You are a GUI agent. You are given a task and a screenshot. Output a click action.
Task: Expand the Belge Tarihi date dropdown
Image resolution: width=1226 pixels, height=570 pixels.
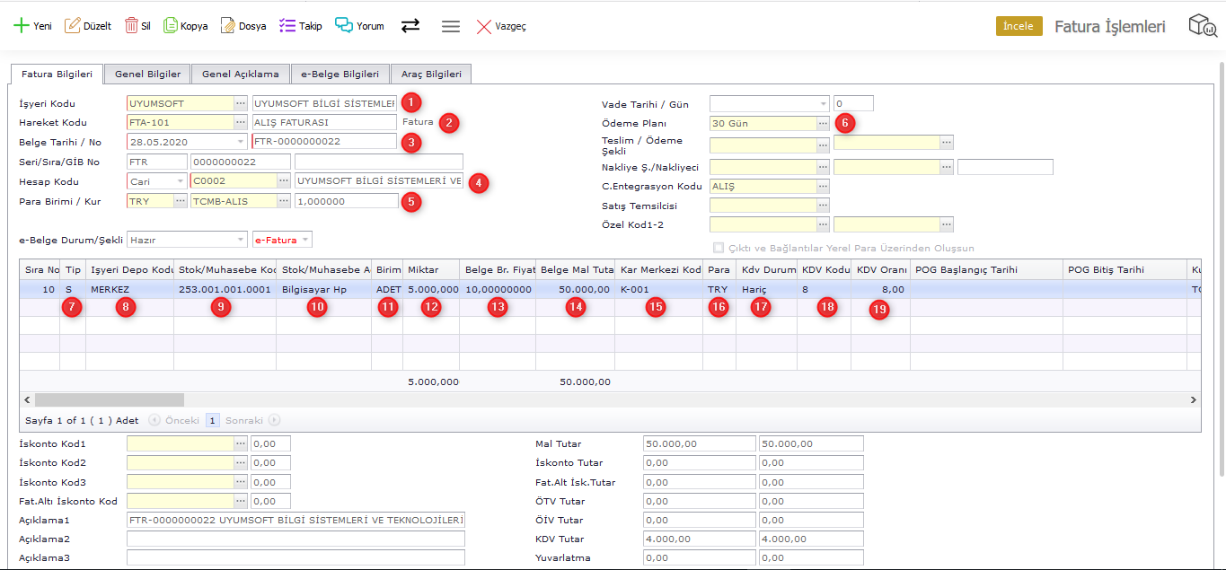[240, 142]
